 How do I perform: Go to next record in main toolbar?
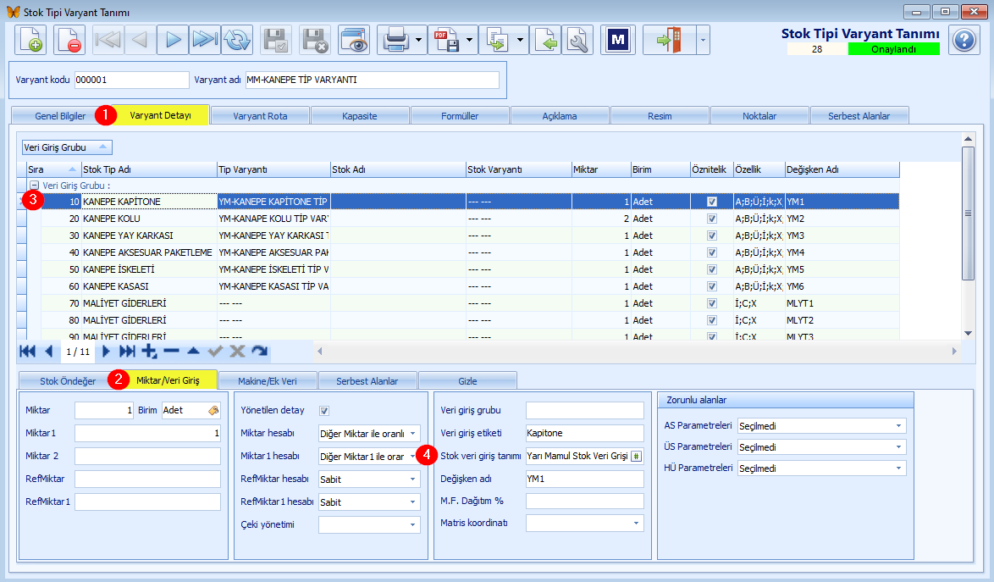click(173, 40)
